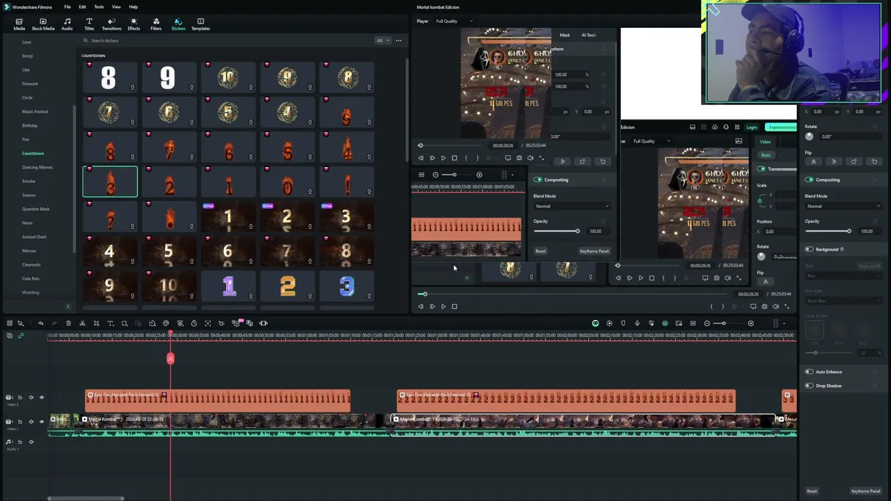Hide the Video 1 track with eye icon

(x=42, y=421)
